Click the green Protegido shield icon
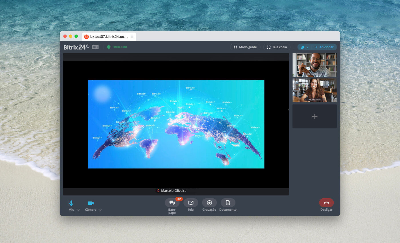400x243 pixels. point(109,47)
